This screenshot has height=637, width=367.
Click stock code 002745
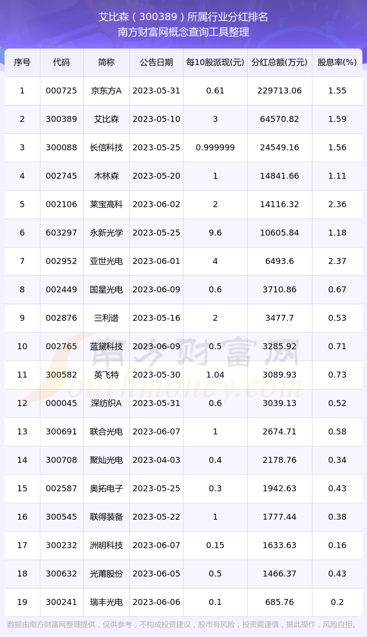[61, 176]
